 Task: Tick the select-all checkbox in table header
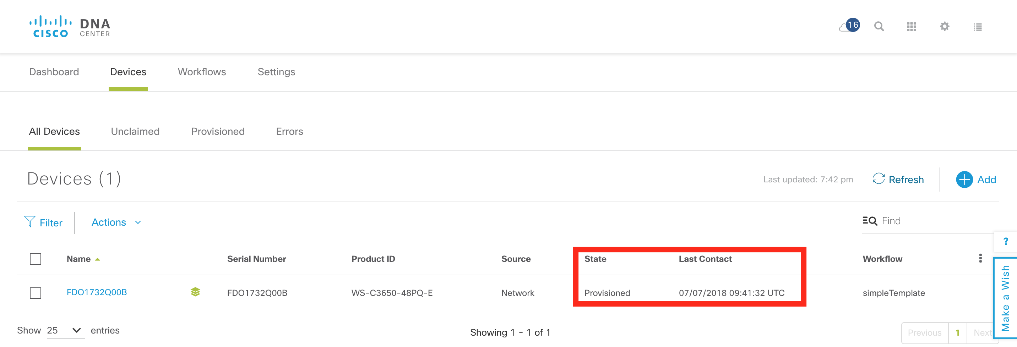36,259
